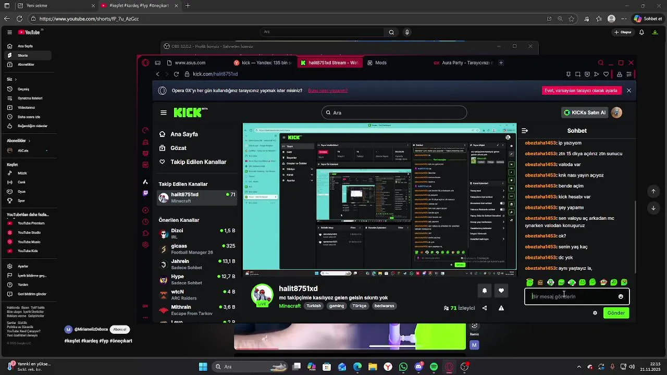Open recommended channel Jahrein
The height and width of the screenshot is (375, 667).
coord(197,264)
